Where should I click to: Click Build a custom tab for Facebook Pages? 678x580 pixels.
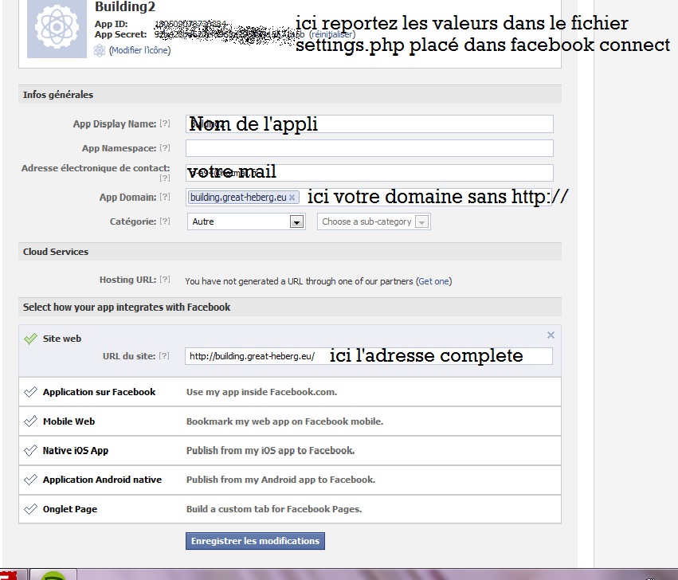point(274,509)
